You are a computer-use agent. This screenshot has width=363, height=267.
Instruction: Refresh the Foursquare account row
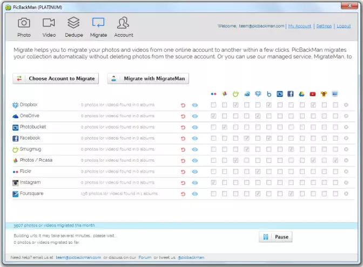click(x=183, y=194)
